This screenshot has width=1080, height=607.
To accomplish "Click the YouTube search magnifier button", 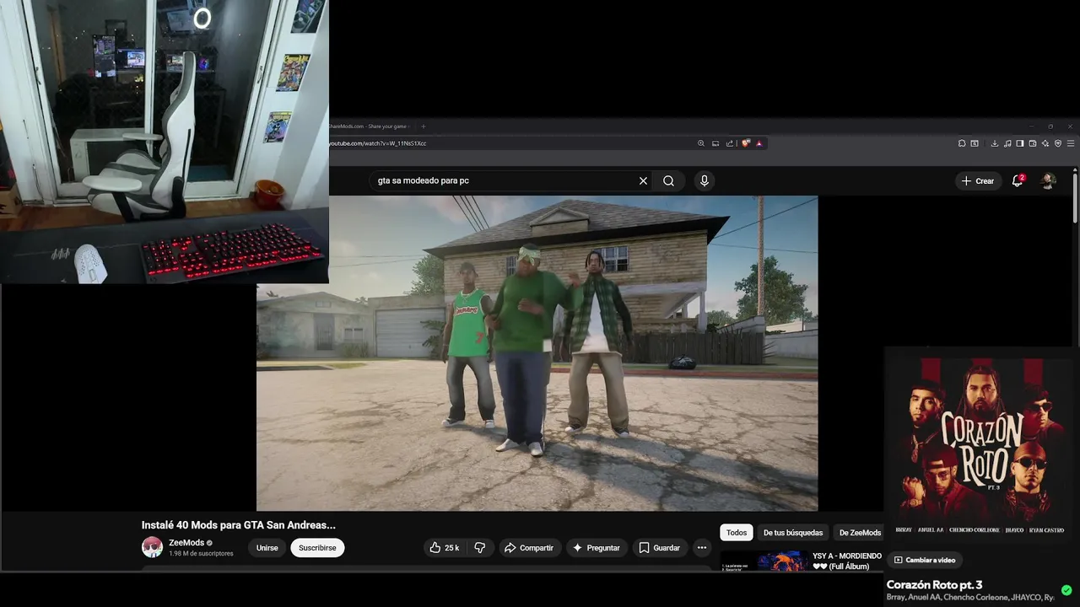I will [x=668, y=180].
